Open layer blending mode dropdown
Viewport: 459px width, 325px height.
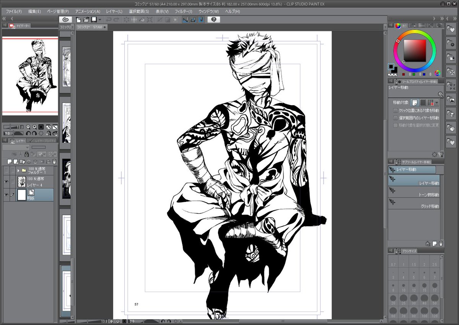16,148
